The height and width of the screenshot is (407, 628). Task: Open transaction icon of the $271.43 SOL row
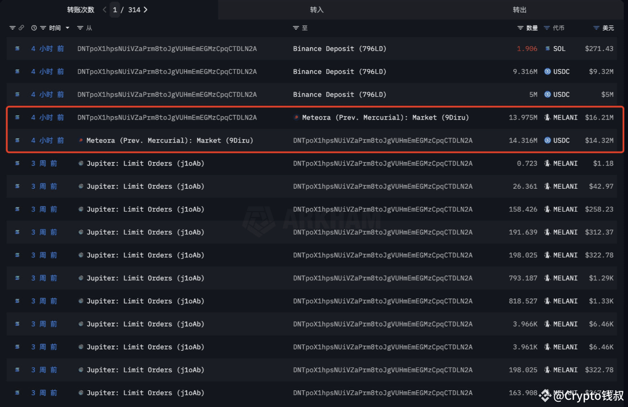(x=18, y=49)
